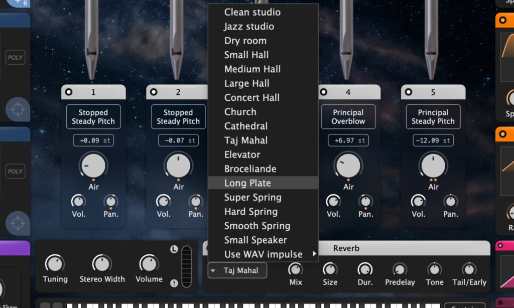Click the L limiter icon beside the level meter

coord(174,249)
